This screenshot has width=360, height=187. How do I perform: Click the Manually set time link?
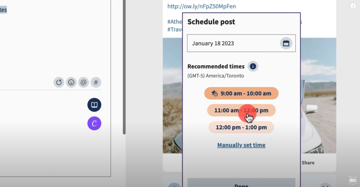tap(241, 145)
